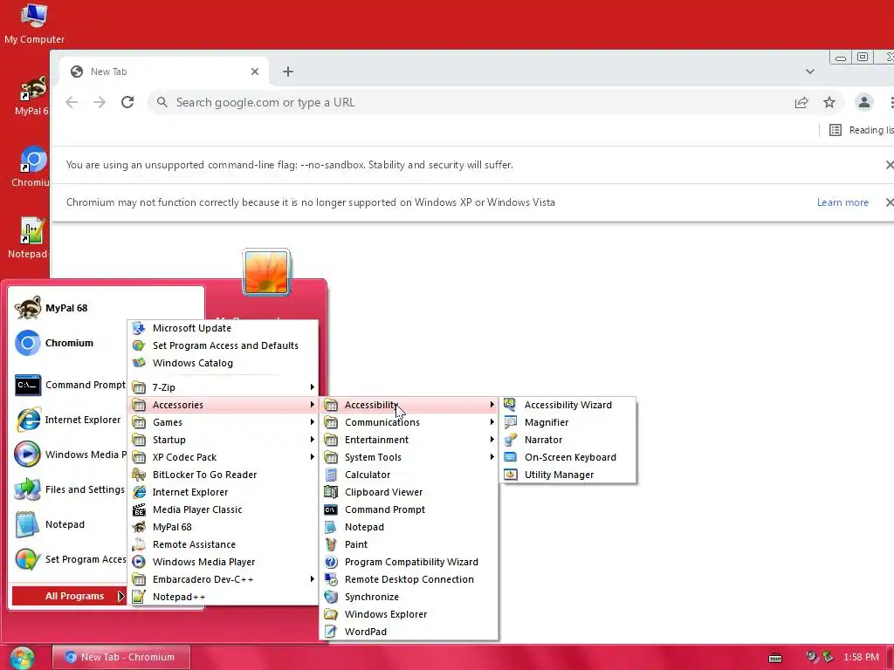Open Windows Catalog
894x670 pixels.
tap(223, 363)
